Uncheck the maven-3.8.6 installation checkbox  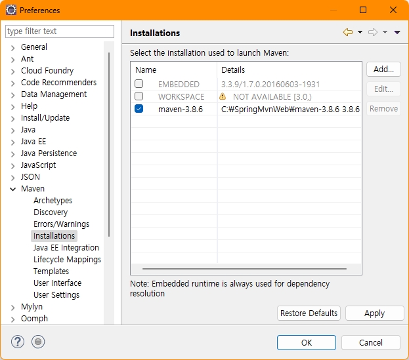pos(139,109)
